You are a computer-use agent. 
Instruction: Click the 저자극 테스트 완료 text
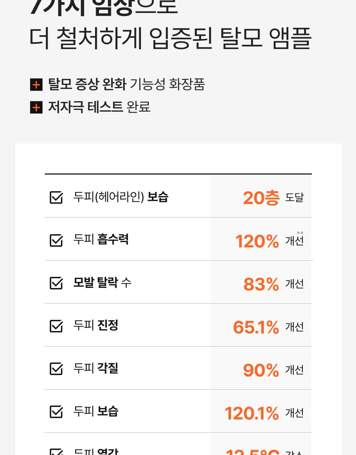pos(99,107)
